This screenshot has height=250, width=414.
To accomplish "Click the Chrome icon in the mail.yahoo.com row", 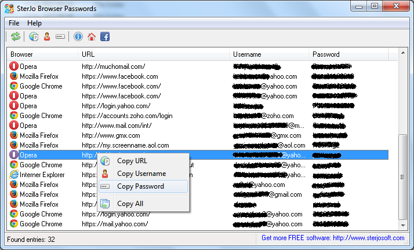I will click(x=14, y=223).
